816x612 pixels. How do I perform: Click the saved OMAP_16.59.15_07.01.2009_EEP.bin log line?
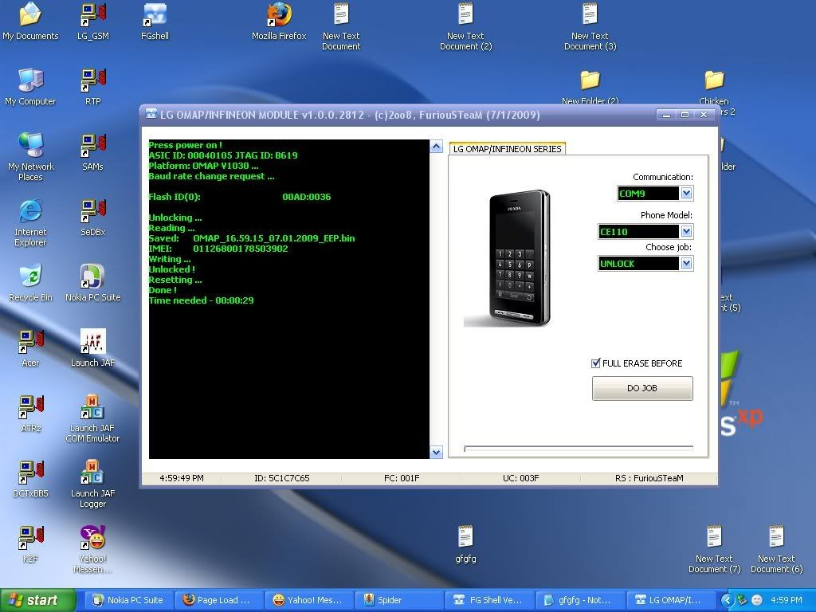[x=252, y=238]
